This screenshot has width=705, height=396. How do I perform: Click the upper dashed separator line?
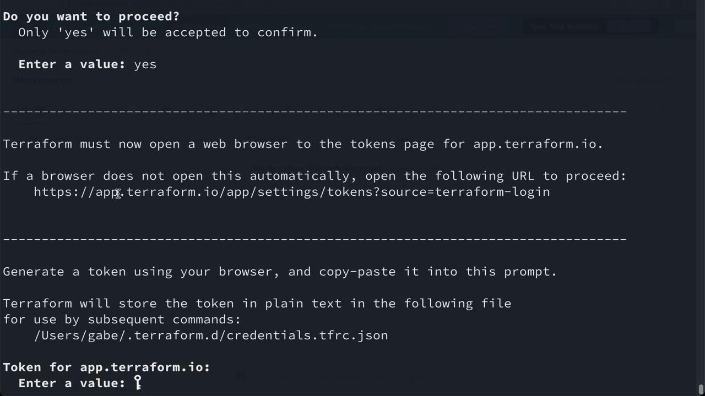coord(314,112)
